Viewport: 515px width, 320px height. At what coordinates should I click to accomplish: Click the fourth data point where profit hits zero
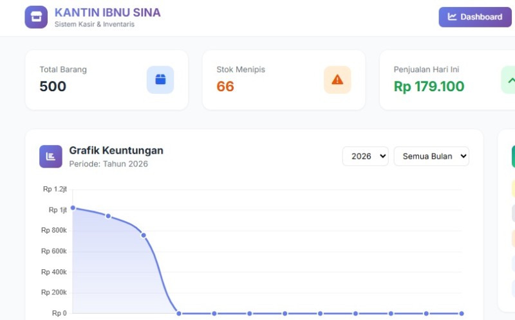click(179, 314)
